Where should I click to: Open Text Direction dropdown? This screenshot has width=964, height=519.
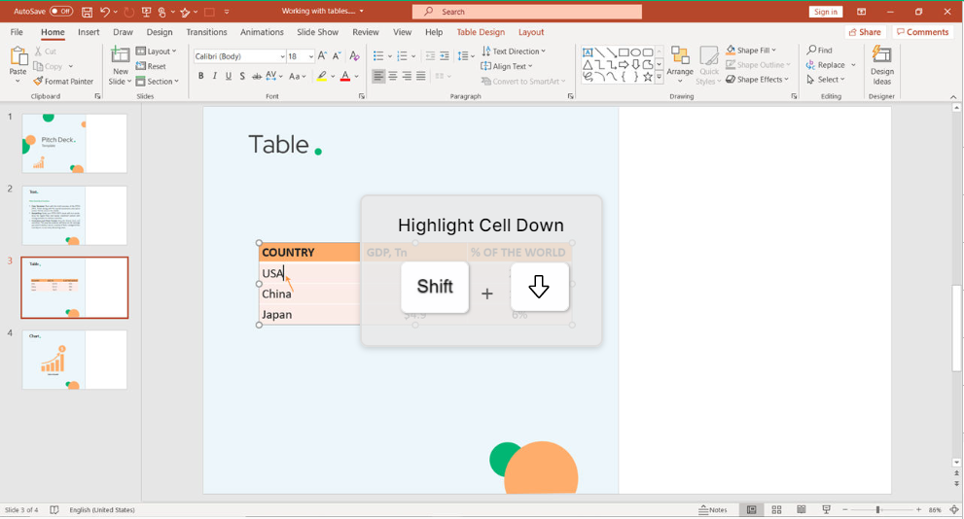point(514,51)
